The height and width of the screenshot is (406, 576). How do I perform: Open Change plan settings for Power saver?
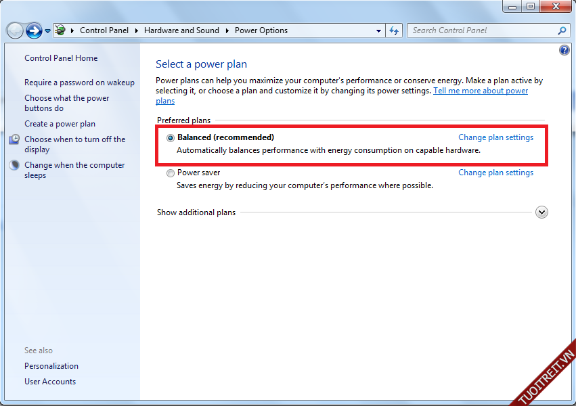(495, 173)
